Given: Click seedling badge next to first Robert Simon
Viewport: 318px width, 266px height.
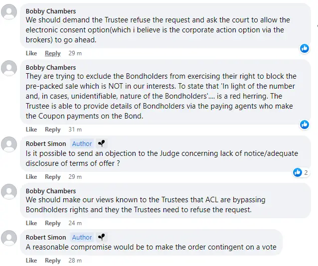Looking at the screenshot, I should coord(102,143).
